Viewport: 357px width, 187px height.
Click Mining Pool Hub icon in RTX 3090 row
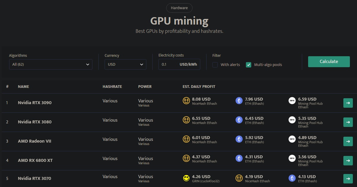[292, 101]
